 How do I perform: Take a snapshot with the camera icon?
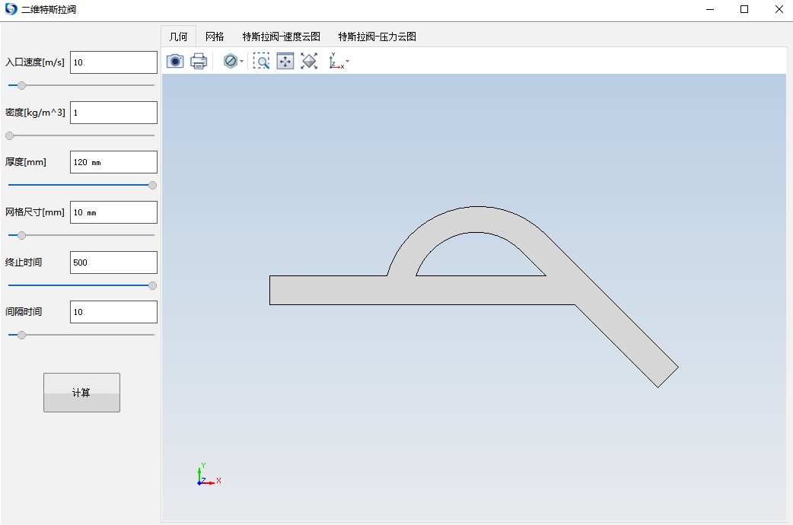coord(175,62)
